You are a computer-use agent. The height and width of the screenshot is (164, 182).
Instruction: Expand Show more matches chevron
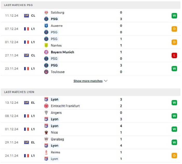[x=106, y=81]
